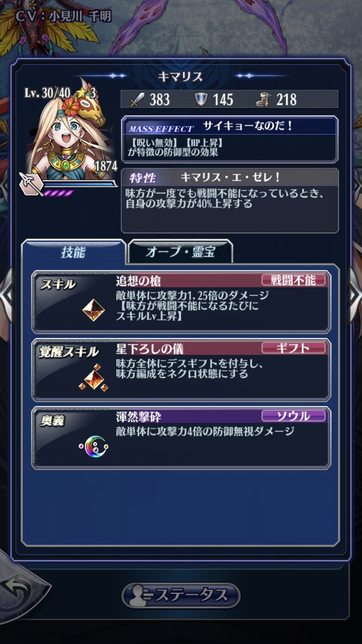The image size is (362, 644).
Task: Tap the sword attack stat icon
Action: coord(138,100)
